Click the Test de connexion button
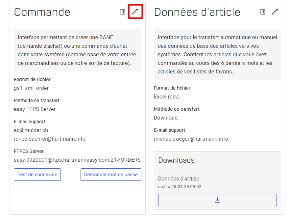Viewport: 290px width, 220px height. point(37,175)
